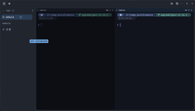Close the application window

point(192,4)
